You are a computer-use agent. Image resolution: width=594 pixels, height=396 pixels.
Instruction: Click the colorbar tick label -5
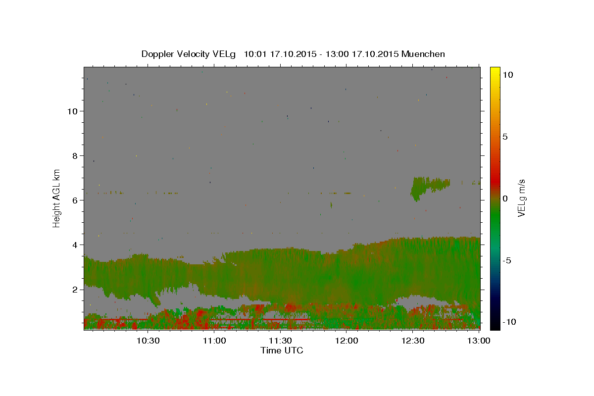click(507, 260)
